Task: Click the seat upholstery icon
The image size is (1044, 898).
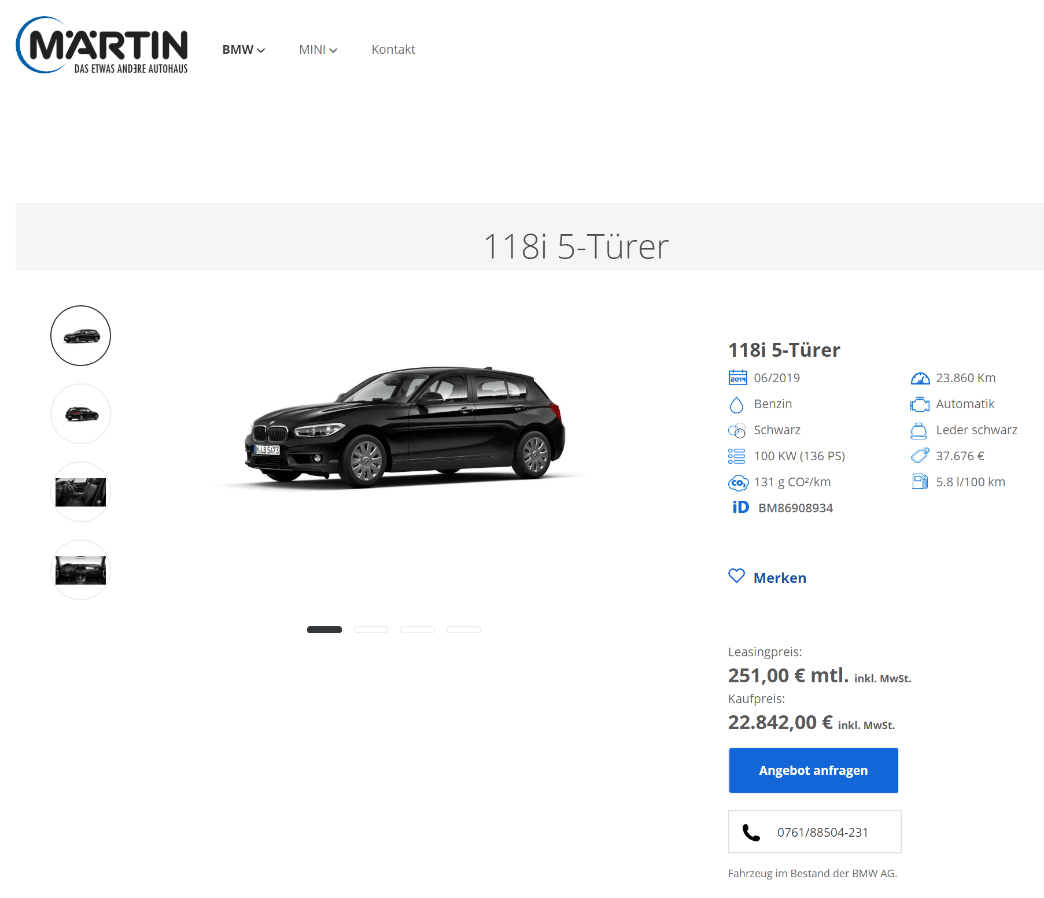Action: pos(919,430)
